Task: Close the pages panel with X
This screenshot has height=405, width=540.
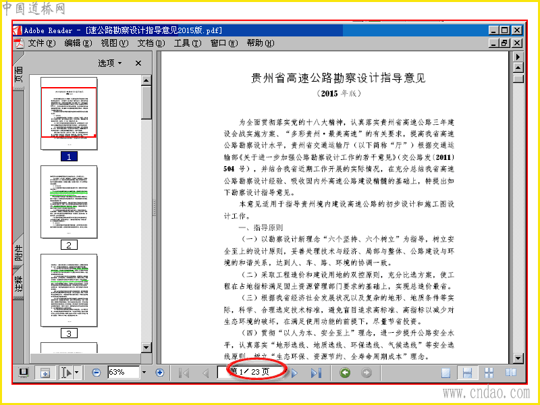Action: click(138, 63)
